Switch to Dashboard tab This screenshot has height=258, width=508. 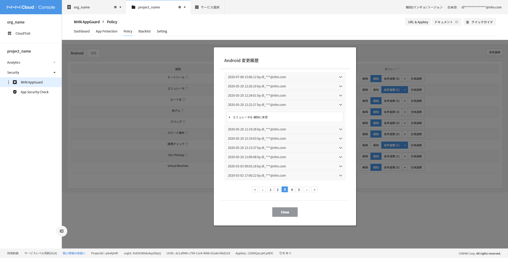coord(82,31)
